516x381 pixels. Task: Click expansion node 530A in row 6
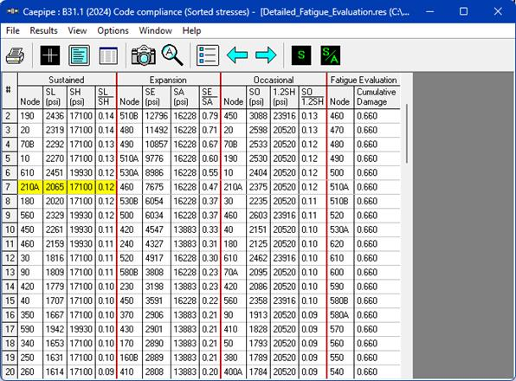coord(130,172)
